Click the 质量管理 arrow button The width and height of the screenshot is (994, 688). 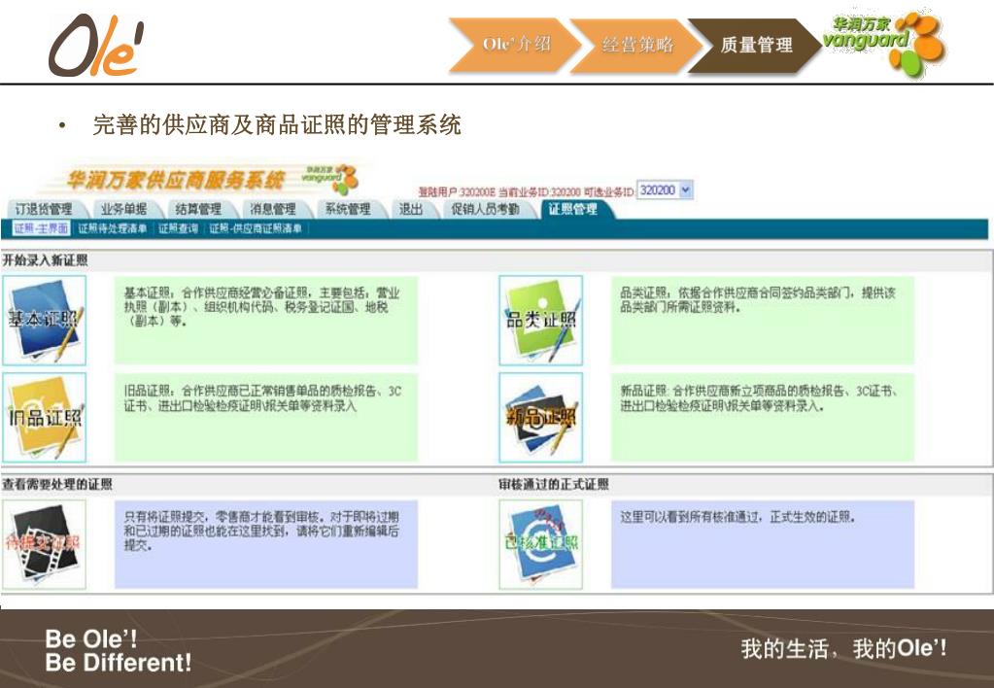click(756, 45)
